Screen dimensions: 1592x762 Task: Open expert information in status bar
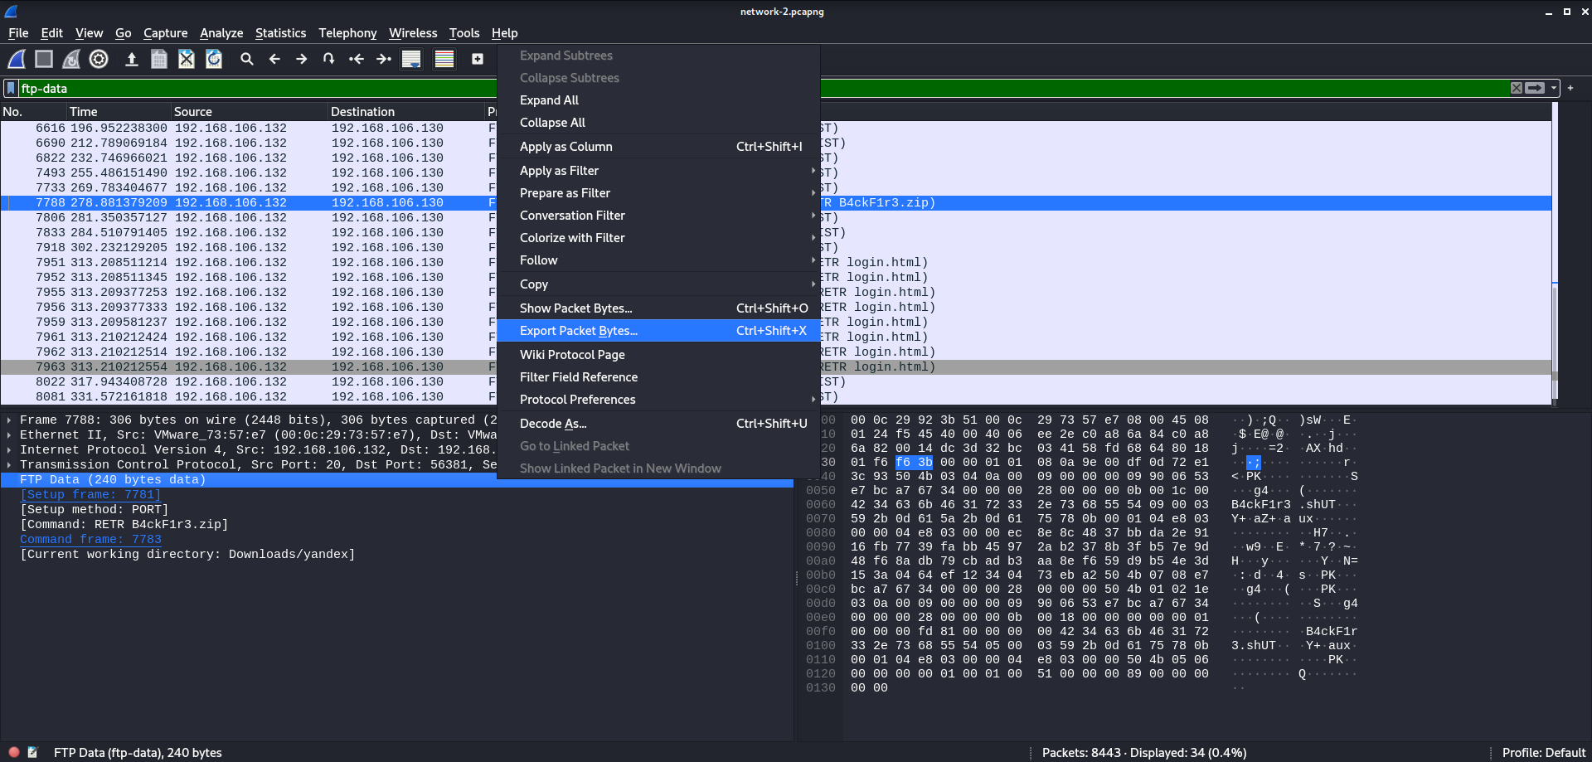pos(14,752)
